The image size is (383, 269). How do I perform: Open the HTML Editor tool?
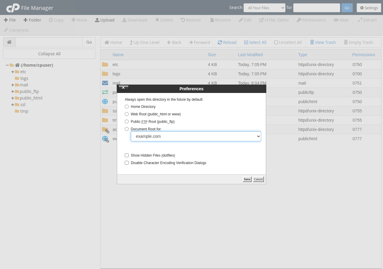click(274, 20)
